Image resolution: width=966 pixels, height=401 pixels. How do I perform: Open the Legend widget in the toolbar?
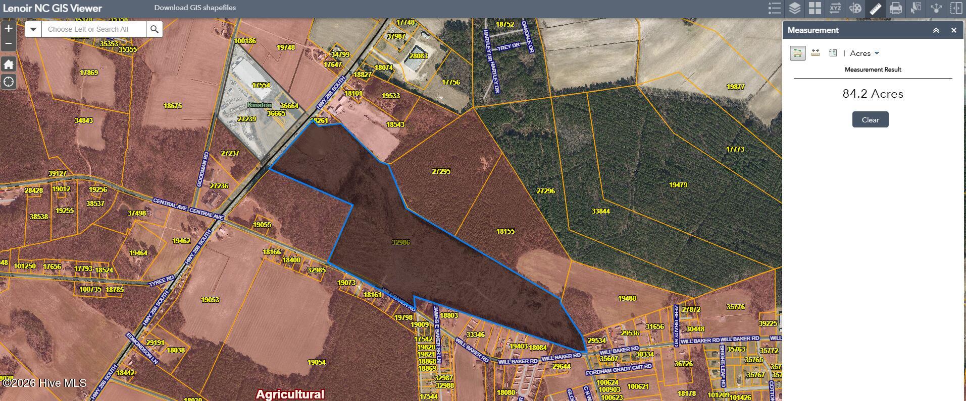[774, 9]
